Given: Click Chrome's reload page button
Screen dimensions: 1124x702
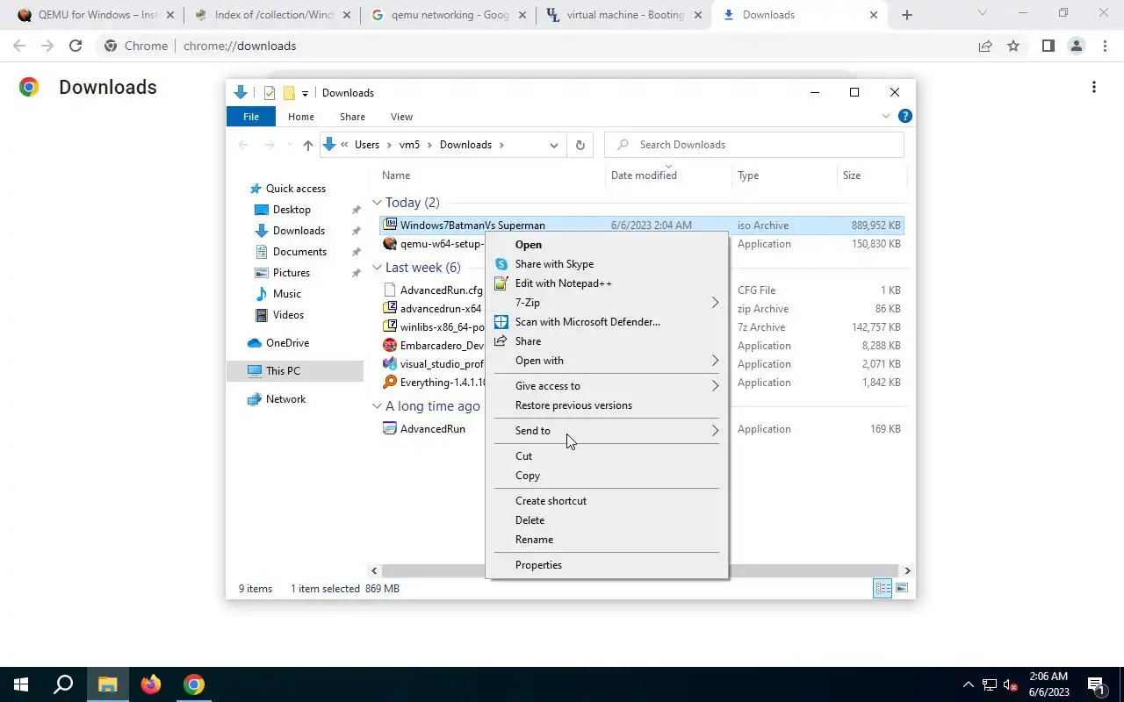Looking at the screenshot, I should 76,46.
